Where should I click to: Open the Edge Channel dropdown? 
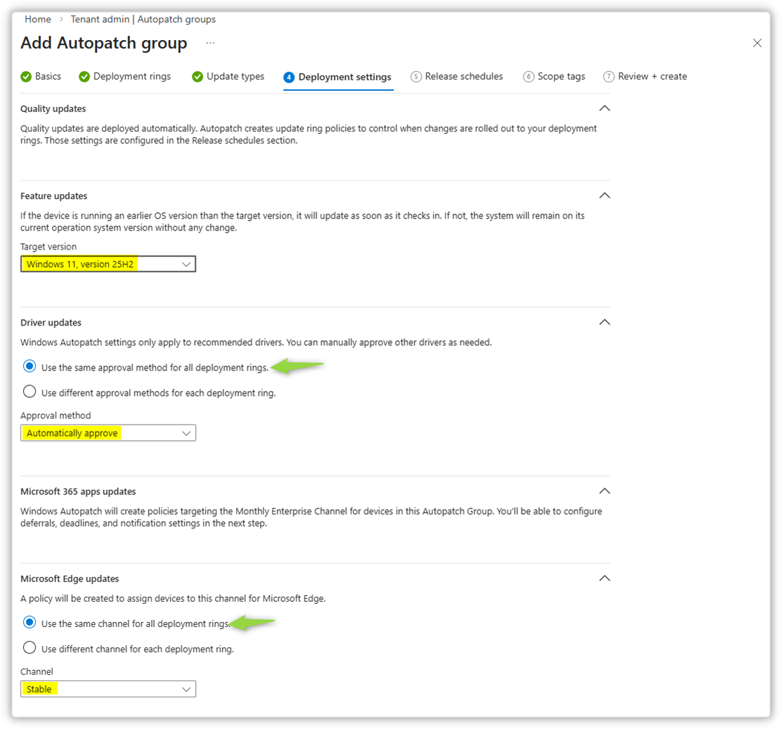coord(108,689)
